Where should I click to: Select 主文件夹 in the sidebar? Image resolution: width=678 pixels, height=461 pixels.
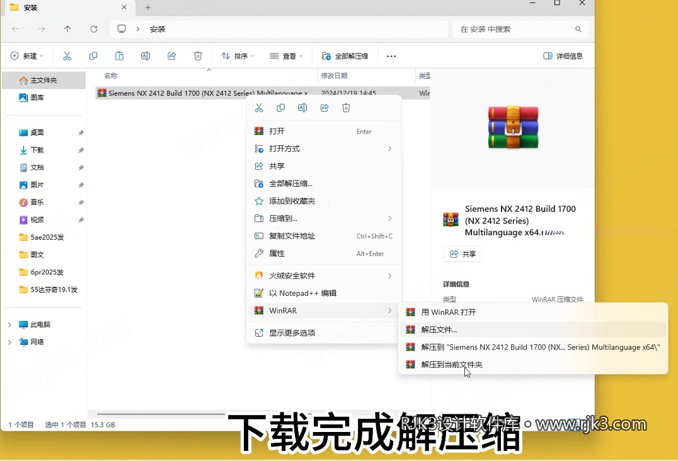43,80
